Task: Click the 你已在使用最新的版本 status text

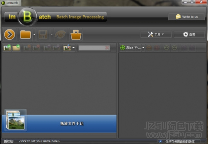Action: [x=180, y=141]
